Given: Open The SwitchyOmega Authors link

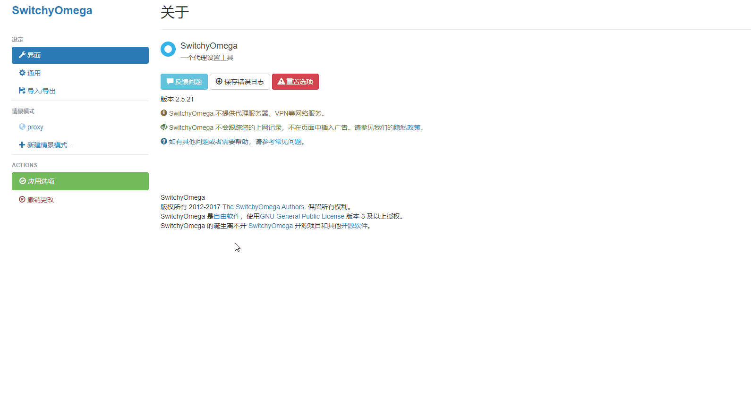Looking at the screenshot, I should [264, 207].
